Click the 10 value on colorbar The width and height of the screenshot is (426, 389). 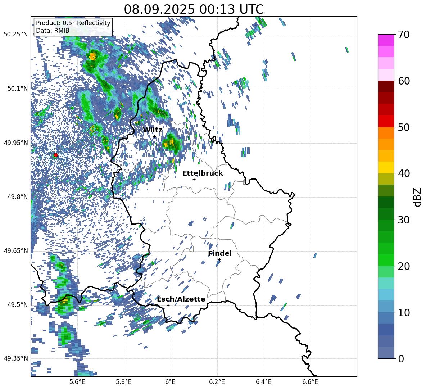[x=404, y=312]
